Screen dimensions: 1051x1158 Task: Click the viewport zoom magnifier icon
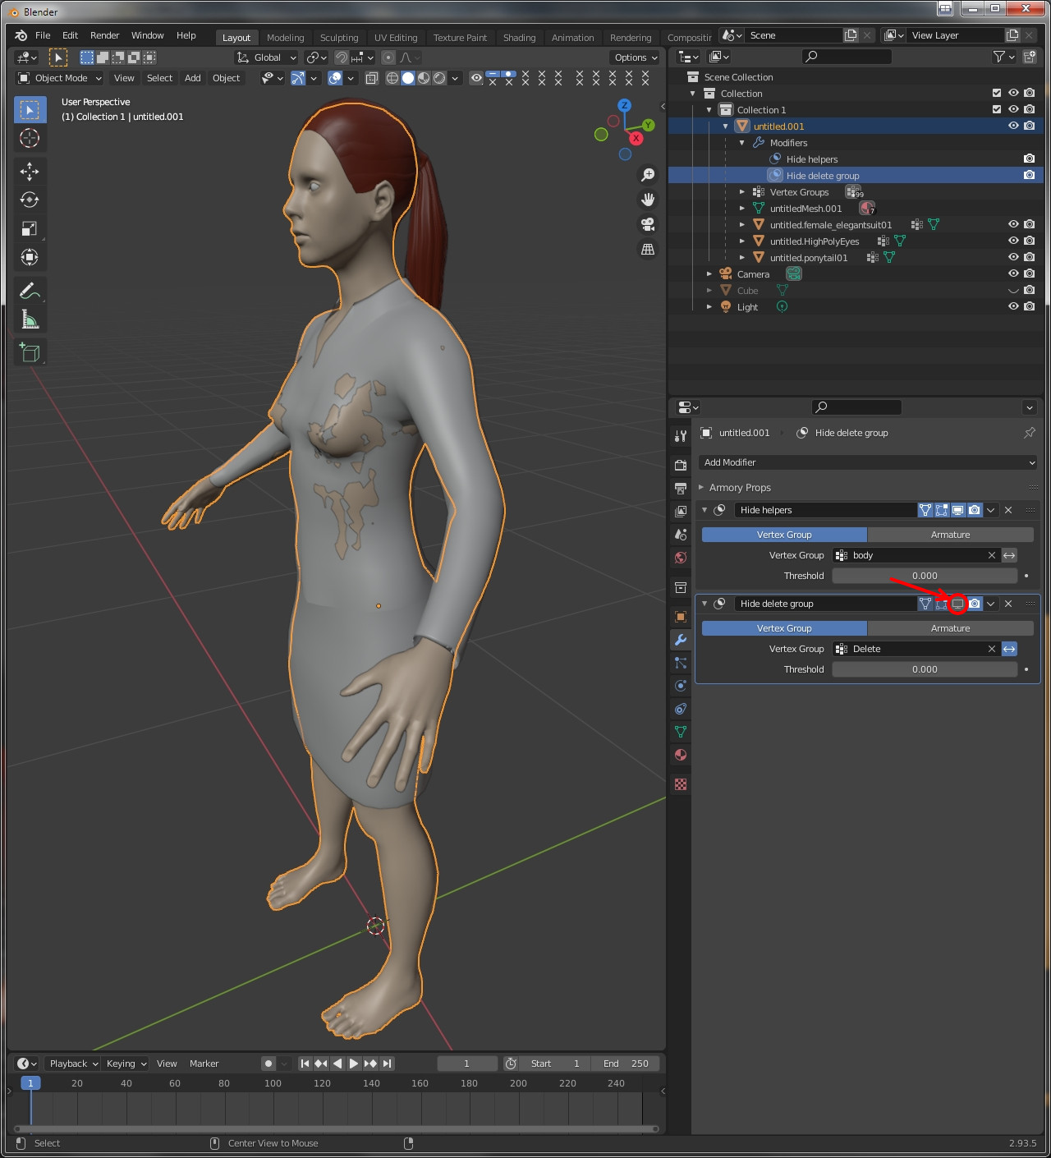(648, 175)
